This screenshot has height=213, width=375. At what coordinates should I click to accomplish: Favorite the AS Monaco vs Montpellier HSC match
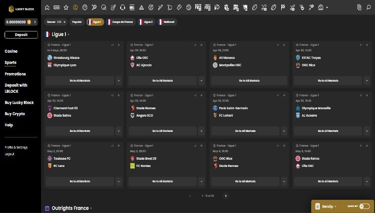coord(284,45)
